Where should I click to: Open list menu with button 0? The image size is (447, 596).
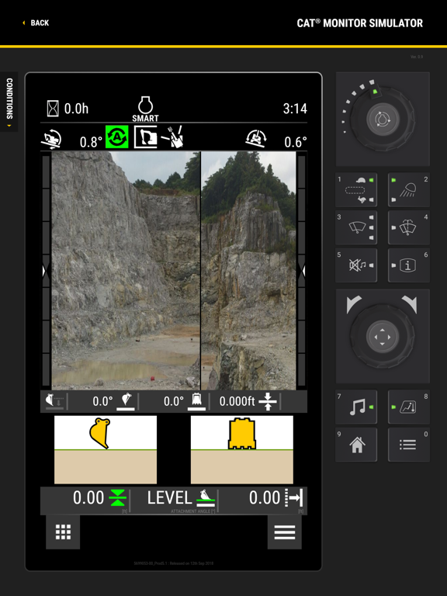point(409,445)
